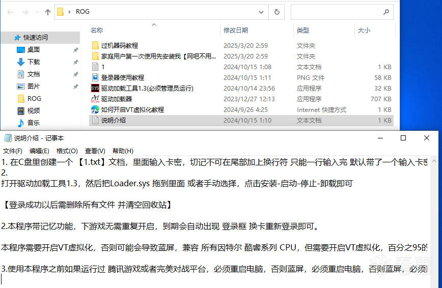Screen dimensions: 442x288
Task: Open 图片 in the sidebar
Action: coord(34,86)
